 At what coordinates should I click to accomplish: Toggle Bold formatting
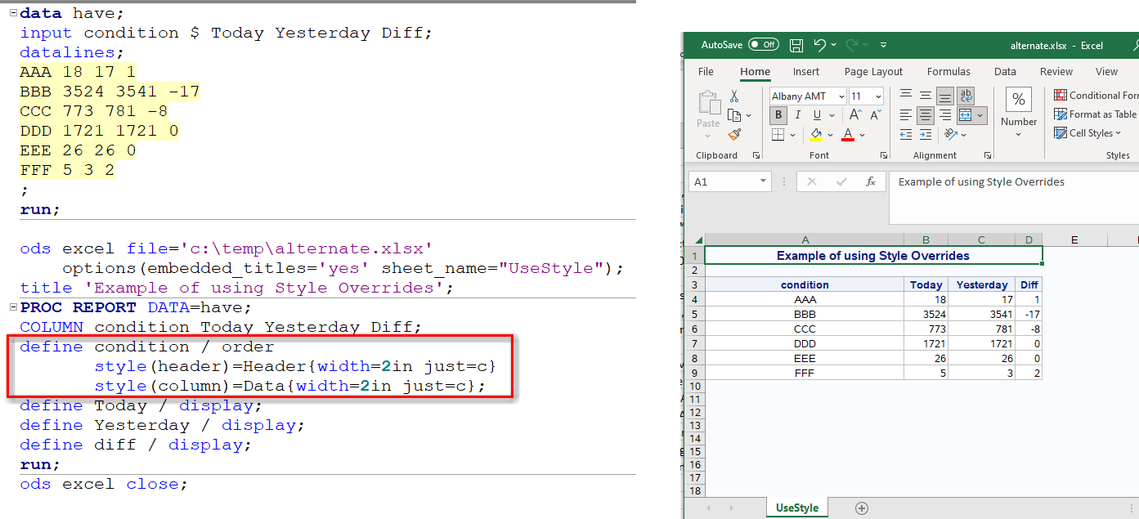(778, 115)
